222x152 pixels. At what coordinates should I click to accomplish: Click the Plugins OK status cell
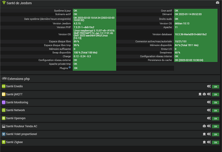point(76,68)
